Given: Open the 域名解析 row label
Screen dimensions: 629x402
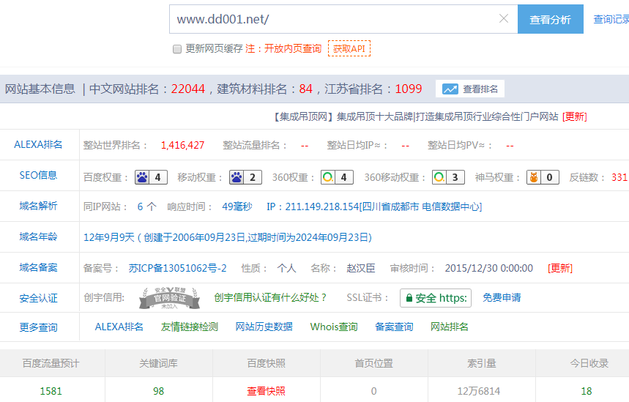Looking at the screenshot, I should coord(38,206).
